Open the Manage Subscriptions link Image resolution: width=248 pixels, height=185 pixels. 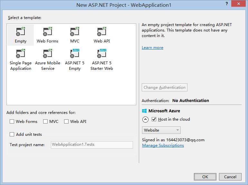pyautogui.click(x=163, y=145)
